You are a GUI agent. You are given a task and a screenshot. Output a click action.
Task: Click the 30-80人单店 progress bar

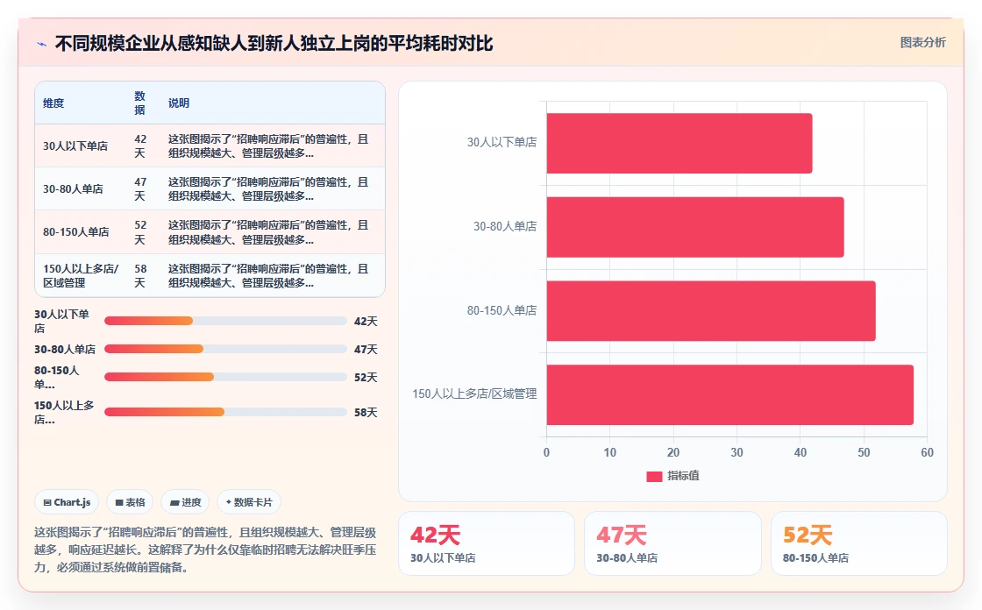pyautogui.click(x=225, y=349)
